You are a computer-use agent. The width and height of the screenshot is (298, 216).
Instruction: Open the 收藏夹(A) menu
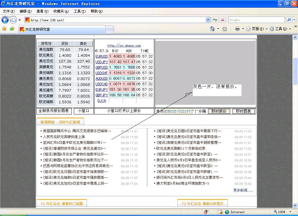point(61,11)
